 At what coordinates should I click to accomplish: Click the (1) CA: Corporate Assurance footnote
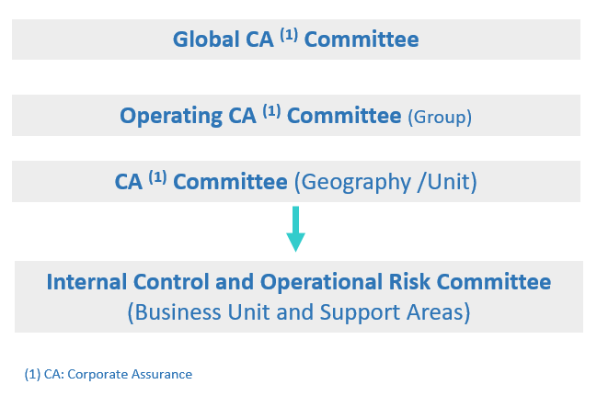[109, 374]
